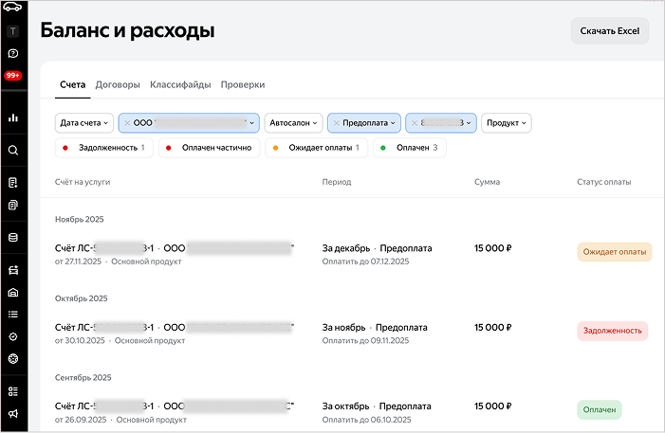Open the Продукт dropdown
Screen dimensions: 665x433
pos(507,123)
